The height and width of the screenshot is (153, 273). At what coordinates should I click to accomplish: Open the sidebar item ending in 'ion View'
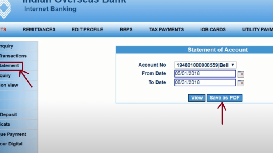(x=19, y=85)
